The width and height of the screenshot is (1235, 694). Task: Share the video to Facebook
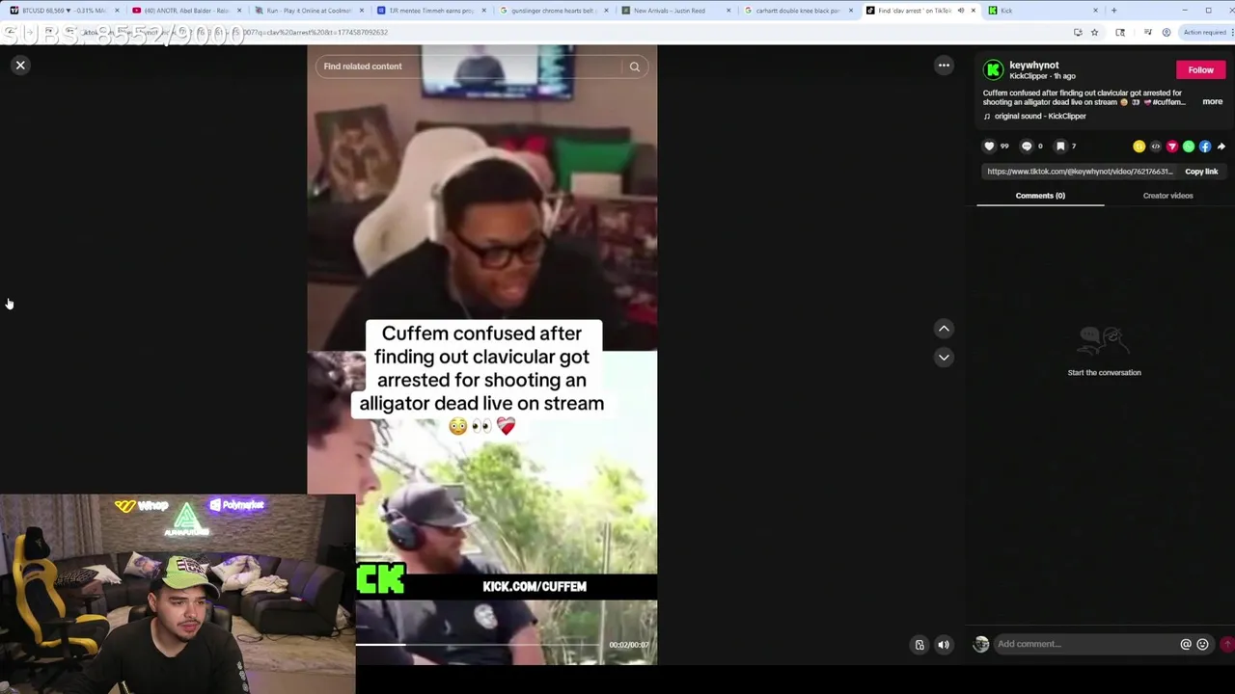[1205, 147]
